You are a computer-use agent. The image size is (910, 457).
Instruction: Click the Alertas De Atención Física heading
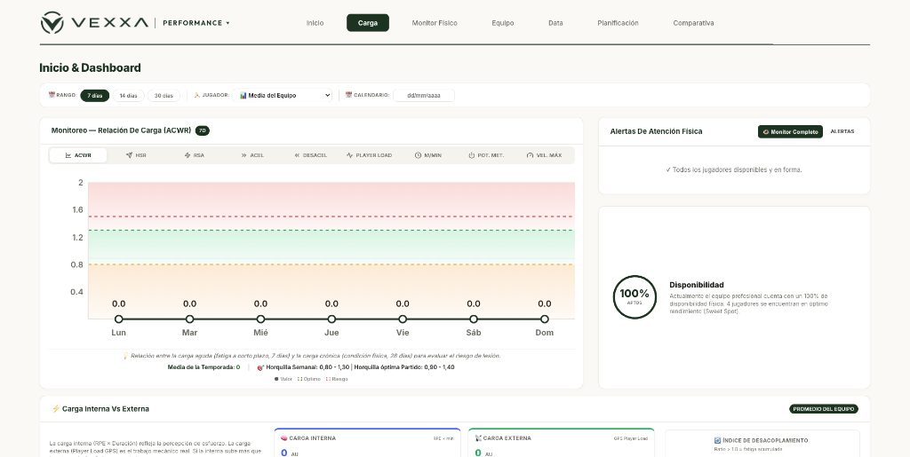(x=656, y=131)
